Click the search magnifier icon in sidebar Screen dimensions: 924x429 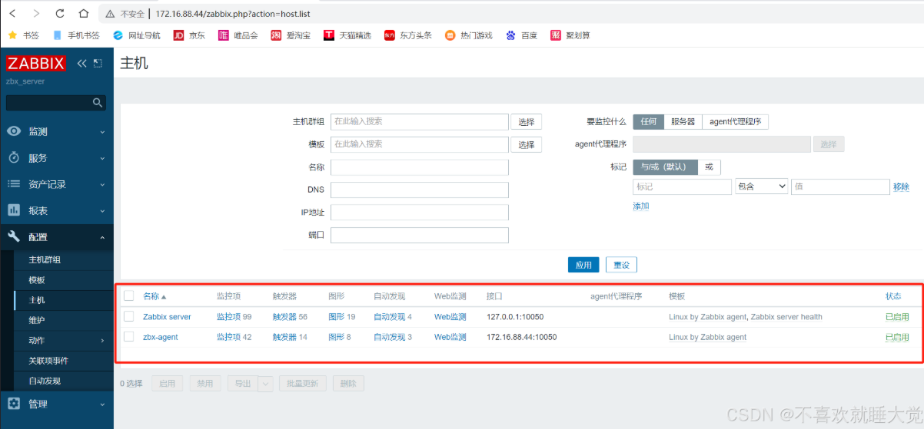[x=98, y=102]
